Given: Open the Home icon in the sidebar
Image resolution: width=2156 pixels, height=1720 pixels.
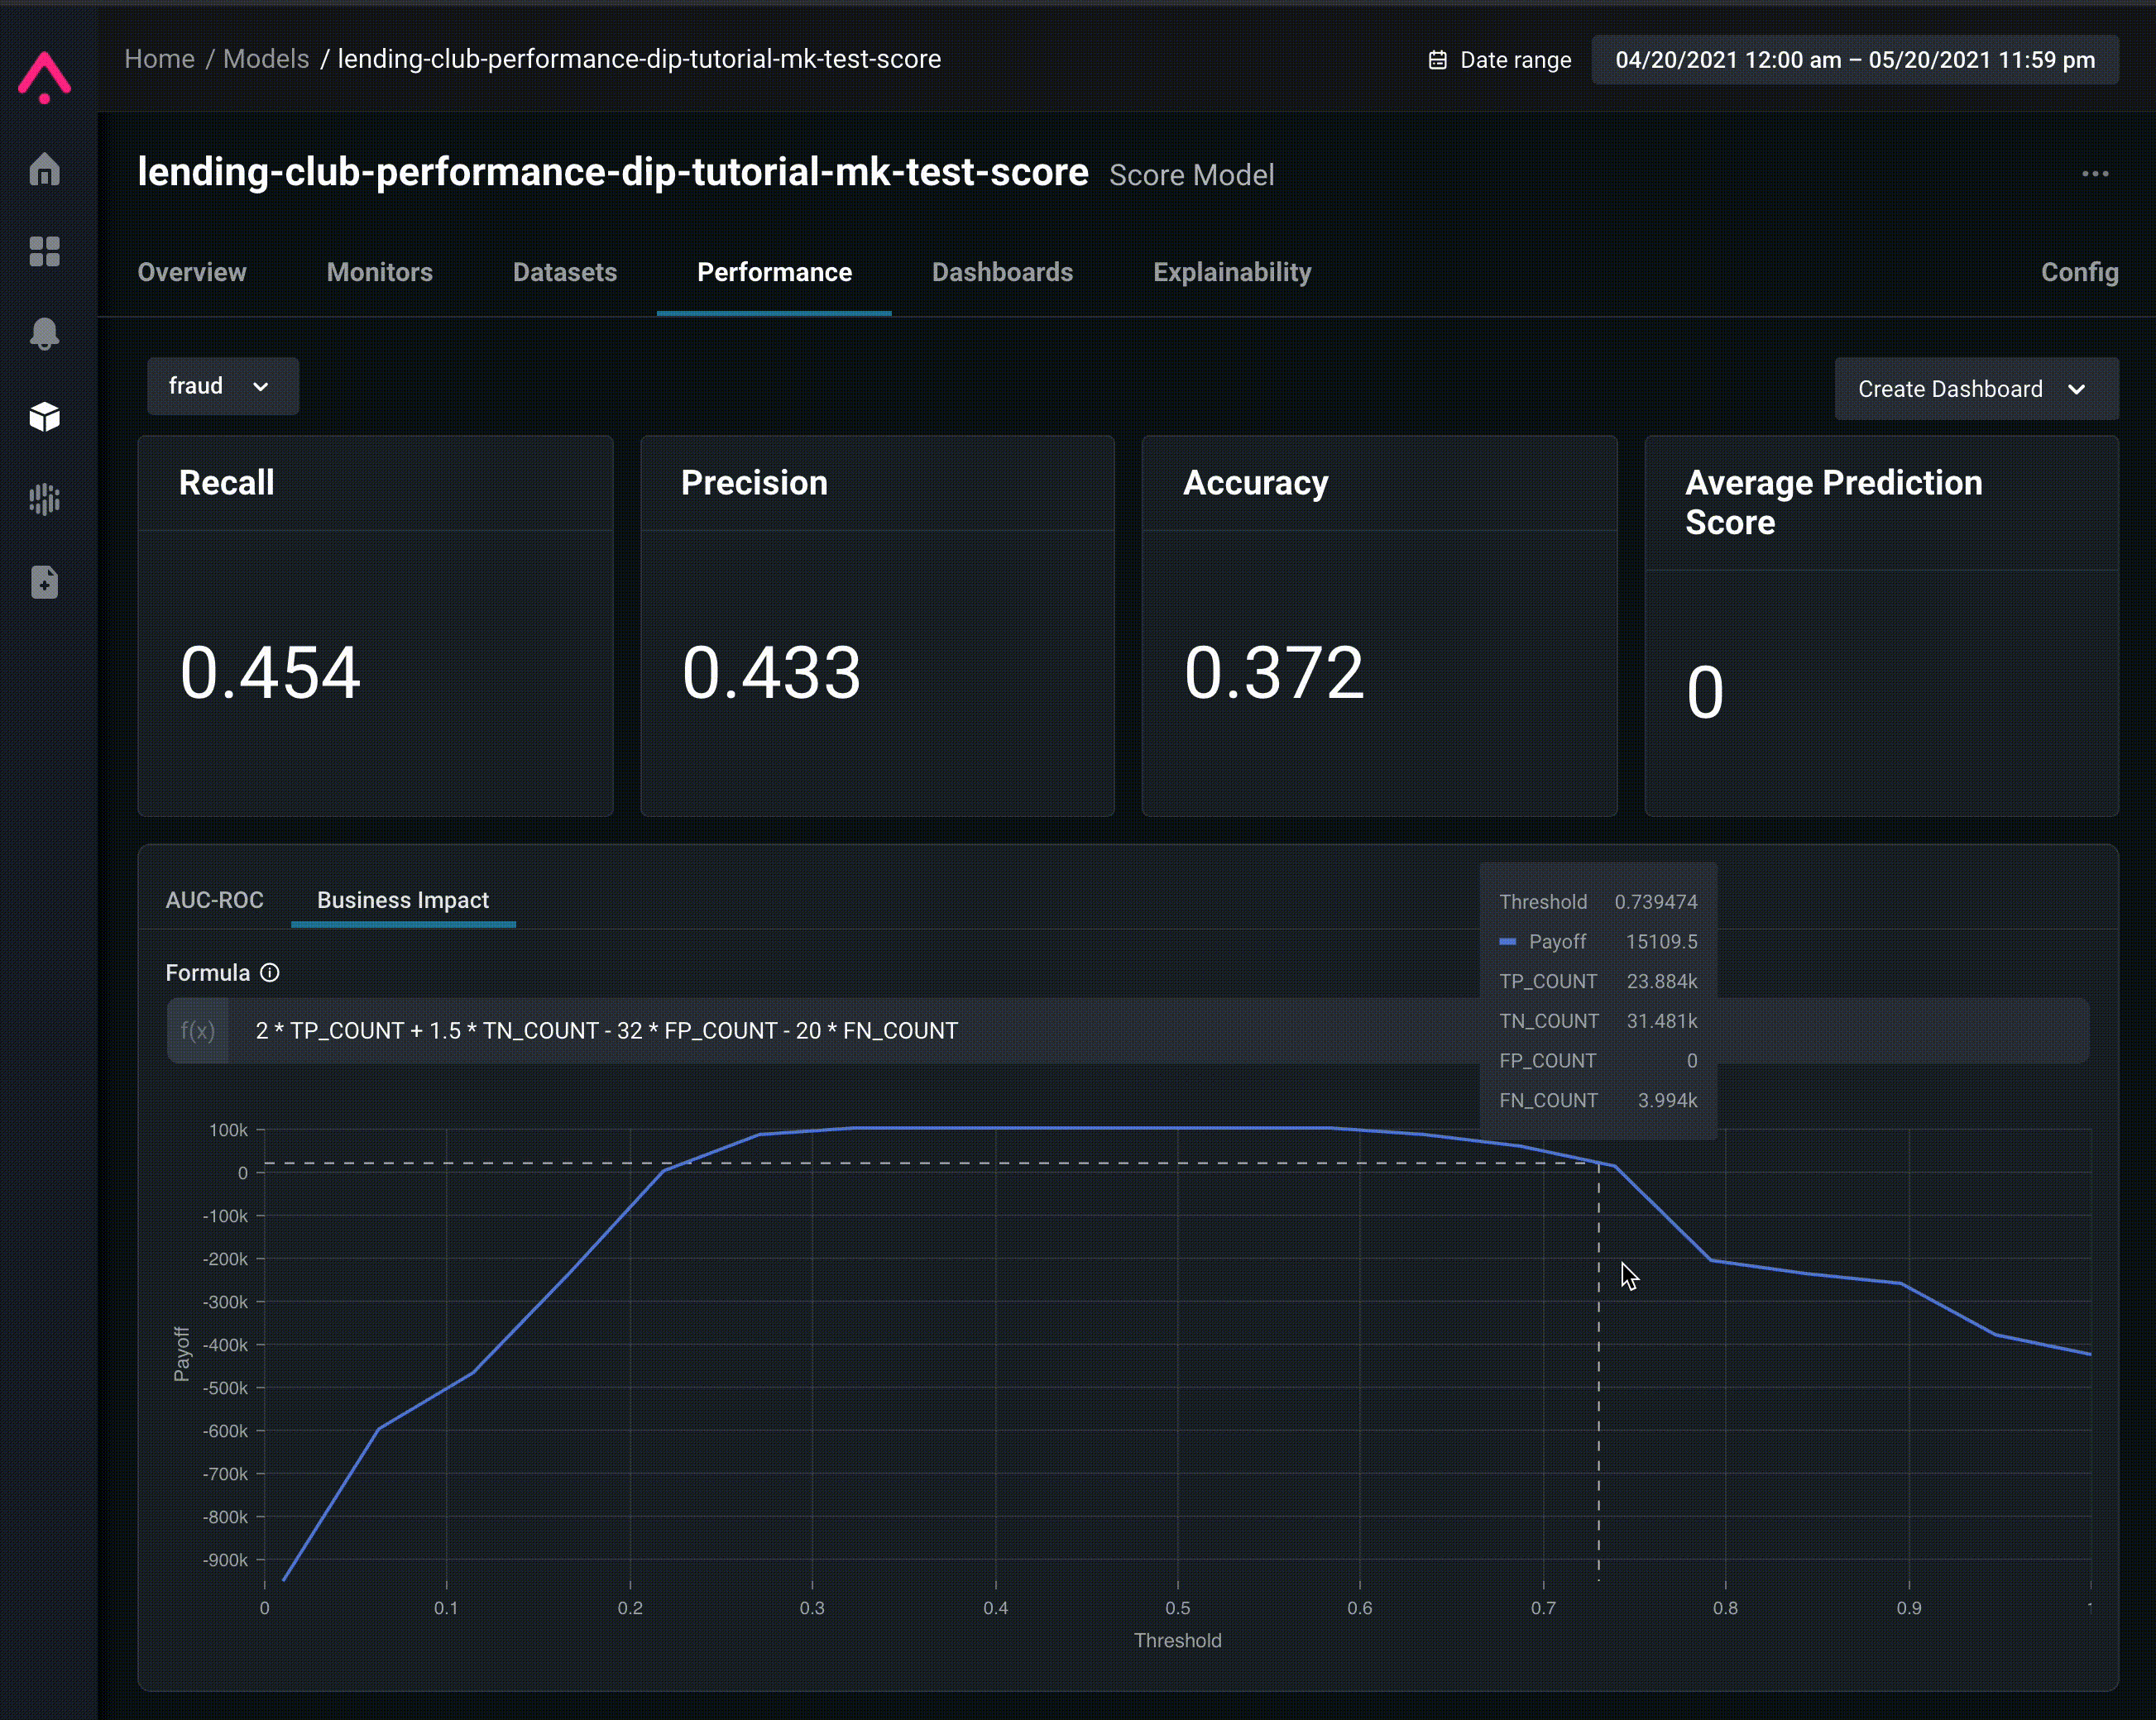Looking at the screenshot, I should [x=44, y=169].
